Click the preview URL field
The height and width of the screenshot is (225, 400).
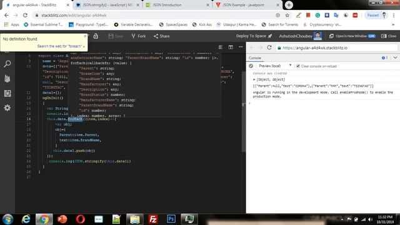click(x=336, y=47)
